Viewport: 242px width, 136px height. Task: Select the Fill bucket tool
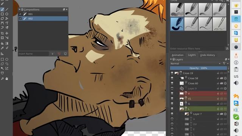coord(2,43)
